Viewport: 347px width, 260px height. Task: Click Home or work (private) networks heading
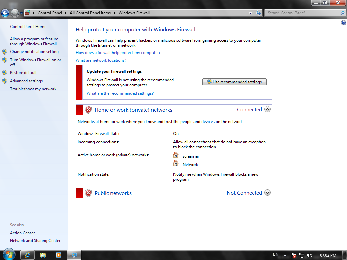point(134,110)
